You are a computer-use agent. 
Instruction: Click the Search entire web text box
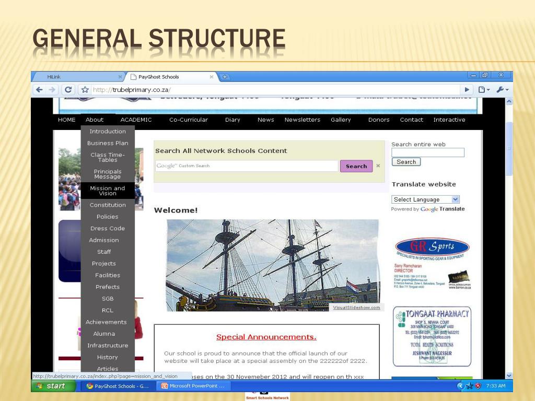click(428, 152)
